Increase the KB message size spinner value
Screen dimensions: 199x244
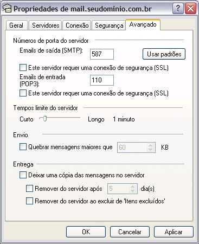pos(150,145)
